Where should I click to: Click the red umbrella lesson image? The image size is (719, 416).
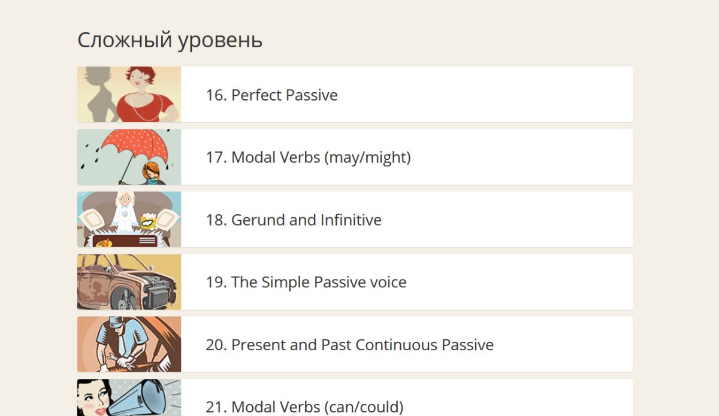pos(129,157)
